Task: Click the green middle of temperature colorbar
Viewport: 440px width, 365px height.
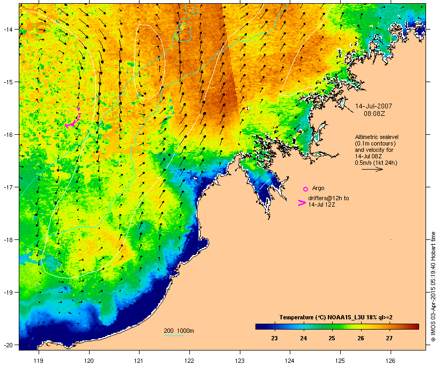Action: [337, 326]
